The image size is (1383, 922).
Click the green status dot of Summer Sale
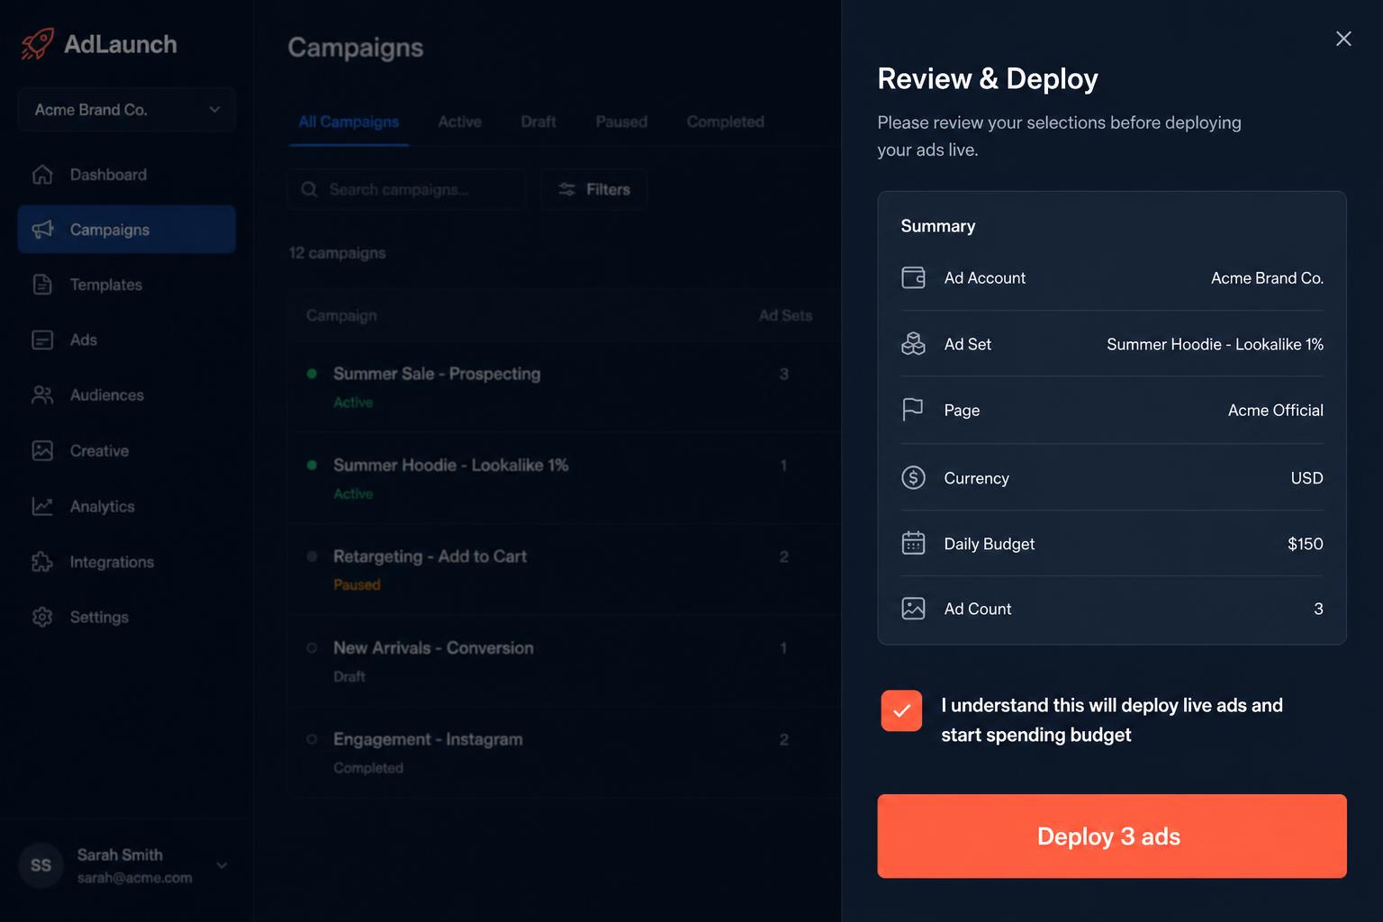[x=312, y=374]
